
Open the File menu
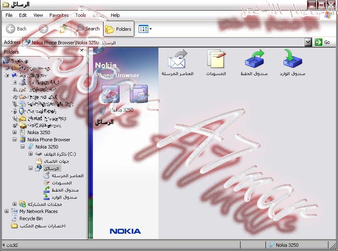pyautogui.click(x=9, y=15)
